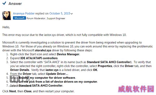Open the Anannya Podder profile link
This screenshot has width=156, height=95.
(24, 13)
